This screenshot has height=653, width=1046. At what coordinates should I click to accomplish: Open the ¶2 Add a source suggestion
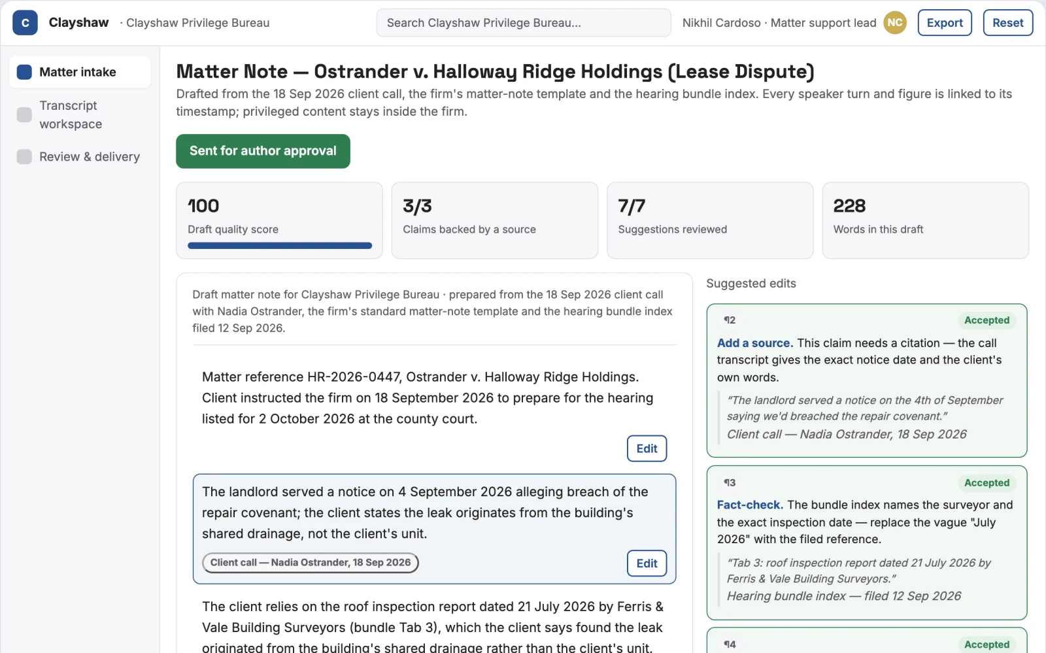click(x=867, y=380)
